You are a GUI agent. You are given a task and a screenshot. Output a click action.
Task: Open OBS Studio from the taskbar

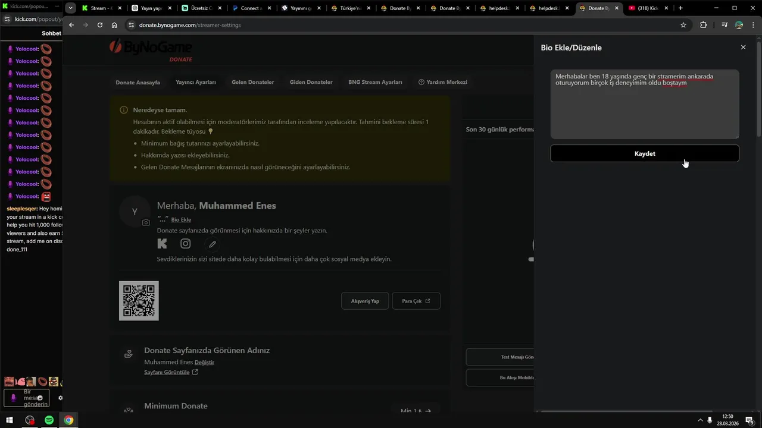point(30,420)
